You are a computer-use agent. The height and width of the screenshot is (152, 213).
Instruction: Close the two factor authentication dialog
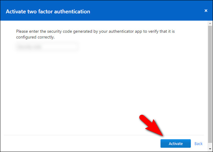tap(206, 11)
